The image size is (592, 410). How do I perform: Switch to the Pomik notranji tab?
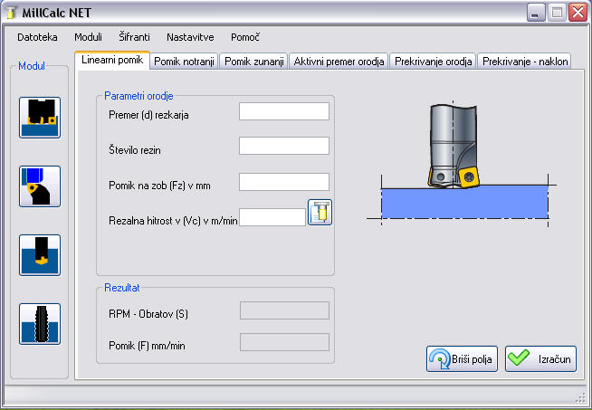(x=185, y=62)
